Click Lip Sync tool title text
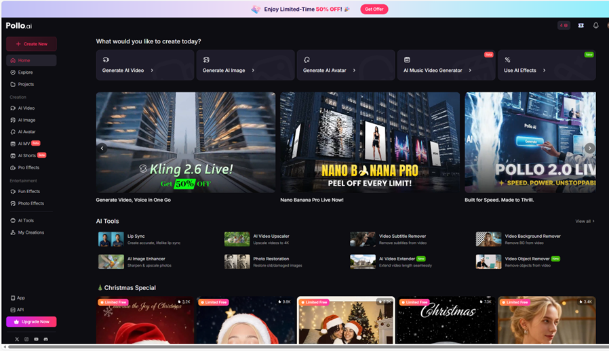 tap(136, 236)
